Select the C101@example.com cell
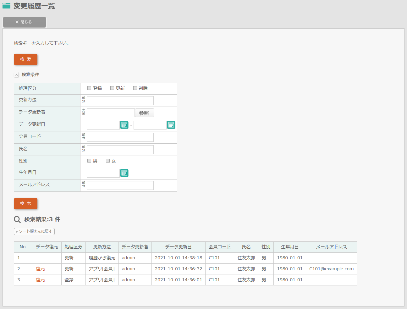This screenshot has height=309, width=407. 331,269
